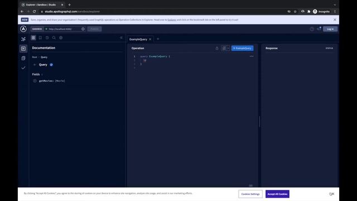The image size is (357, 201).
Task: Open the help question mark icon
Action: pos(312,29)
